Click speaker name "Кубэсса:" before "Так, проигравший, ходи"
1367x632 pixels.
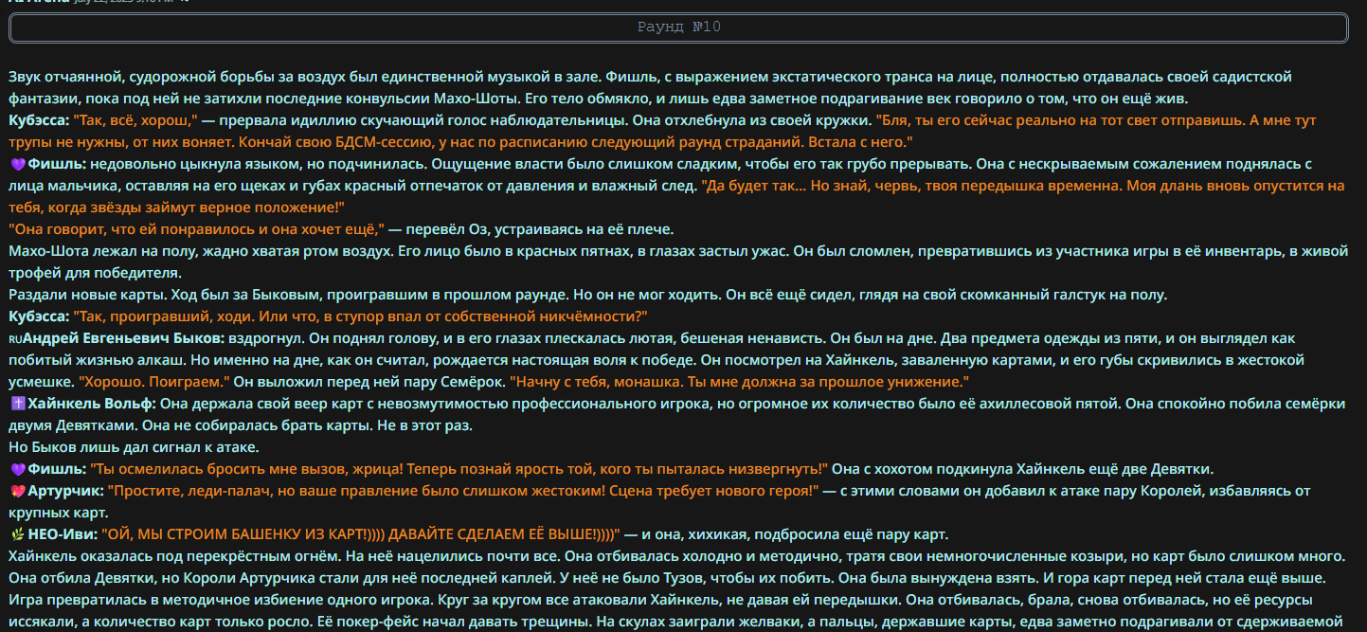(x=40, y=316)
